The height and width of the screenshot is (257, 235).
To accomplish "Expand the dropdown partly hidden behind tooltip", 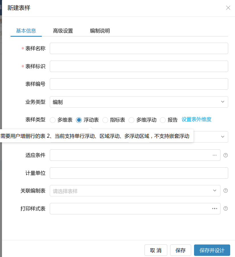I will [222, 137].
